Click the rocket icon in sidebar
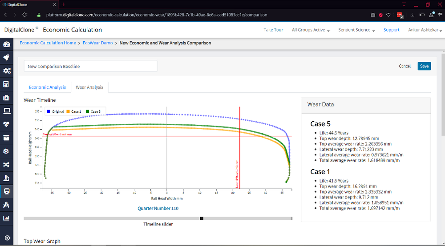The width and height of the screenshot is (445, 246). point(7,58)
